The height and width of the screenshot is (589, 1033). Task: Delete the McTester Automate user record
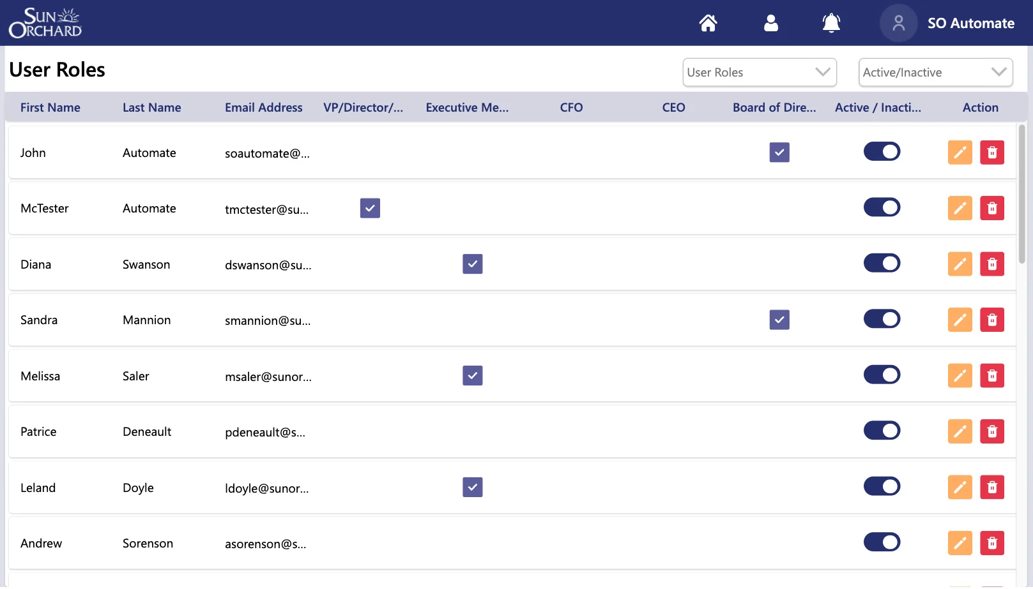click(x=991, y=208)
